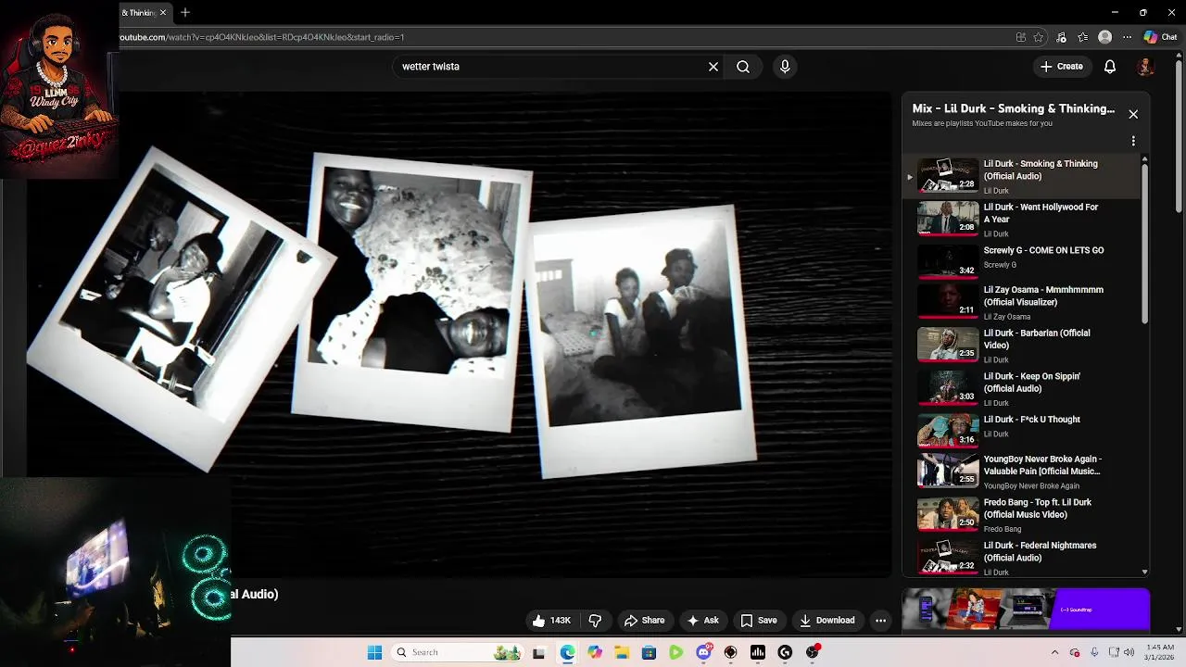Open the Windows Start menu
Image resolution: width=1186 pixels, height=667 pixels.
374,652
